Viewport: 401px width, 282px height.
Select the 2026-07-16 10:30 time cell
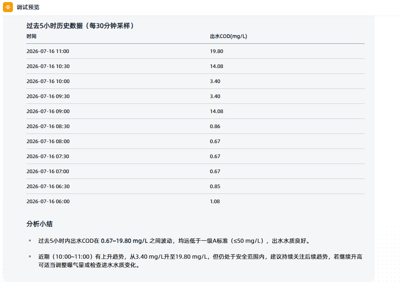(x=48, y=66)
